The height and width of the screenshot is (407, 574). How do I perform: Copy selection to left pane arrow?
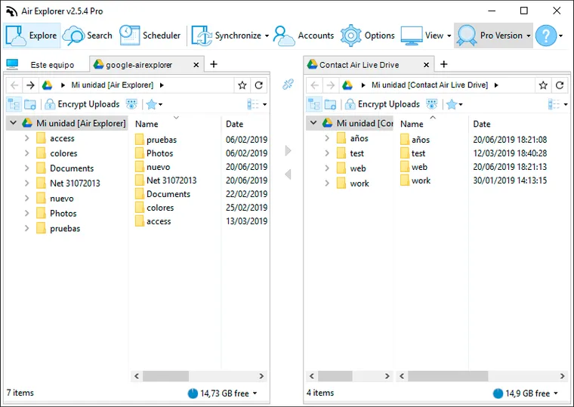point(288,174)
